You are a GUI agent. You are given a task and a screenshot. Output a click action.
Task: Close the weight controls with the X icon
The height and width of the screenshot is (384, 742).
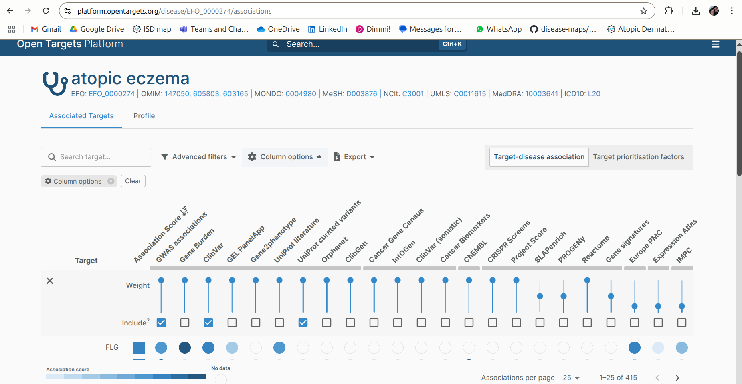coord(50,281)
